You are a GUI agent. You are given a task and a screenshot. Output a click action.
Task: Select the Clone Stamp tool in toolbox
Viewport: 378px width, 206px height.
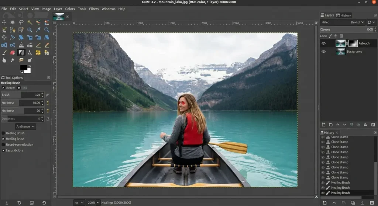coord(30,52)
